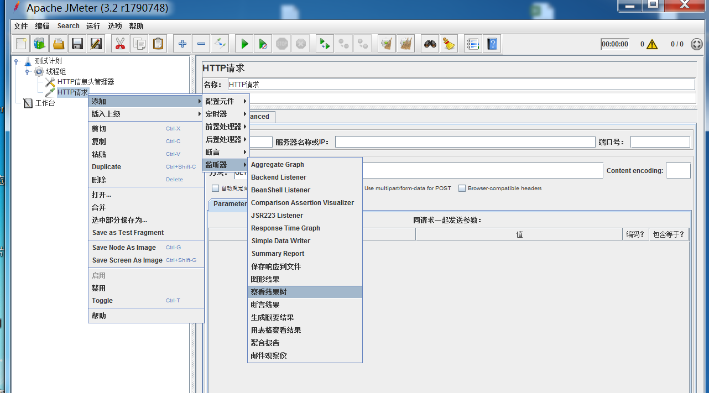
Task: Click the remote start icon in the toolbar
Action: pos(325,44)
